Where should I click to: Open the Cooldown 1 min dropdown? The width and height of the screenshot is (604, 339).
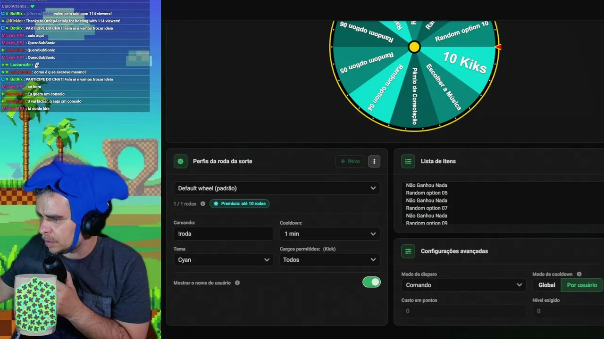[x=330, y=234]
